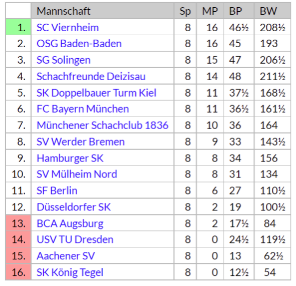Select the Hamburger SK link
This screenshot has height=286, width=296.
pos(70,158)
